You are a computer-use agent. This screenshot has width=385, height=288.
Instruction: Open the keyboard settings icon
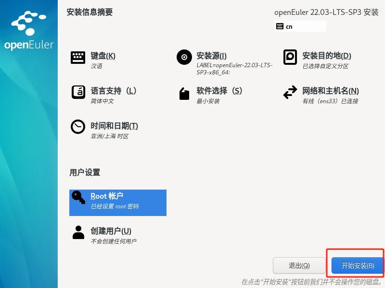point(78,57)
